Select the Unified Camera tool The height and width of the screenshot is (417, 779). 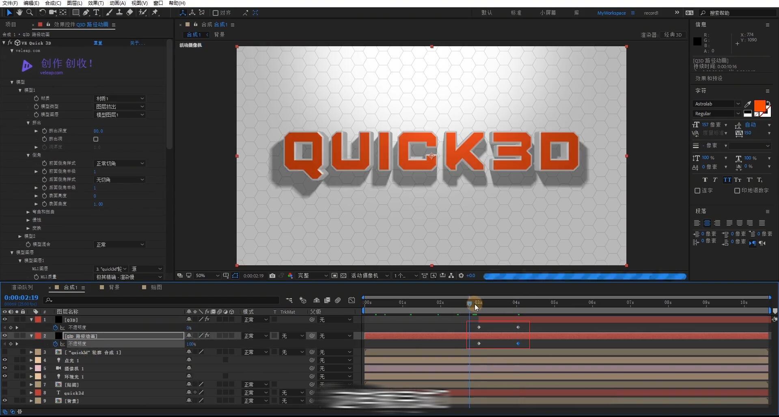click(53, 13)
